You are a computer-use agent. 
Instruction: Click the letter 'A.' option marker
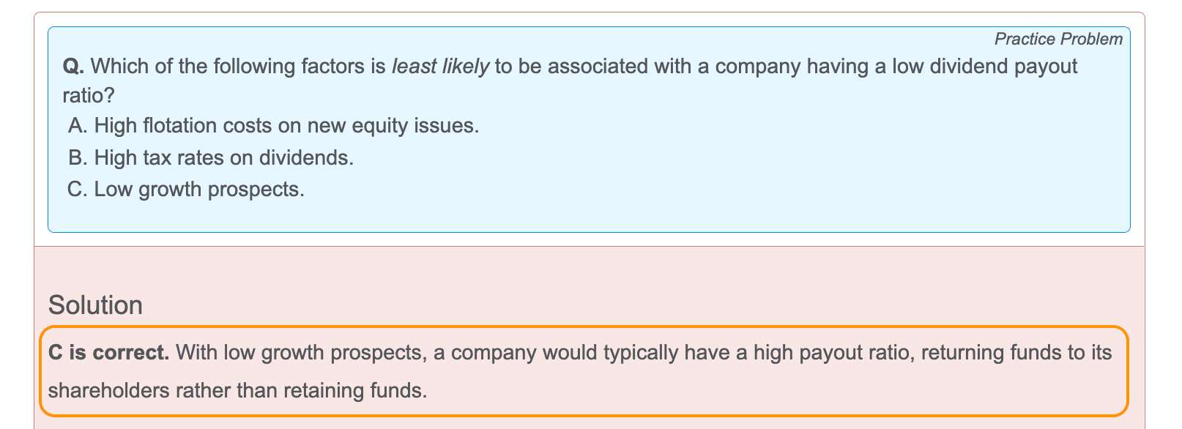[78, 125]
